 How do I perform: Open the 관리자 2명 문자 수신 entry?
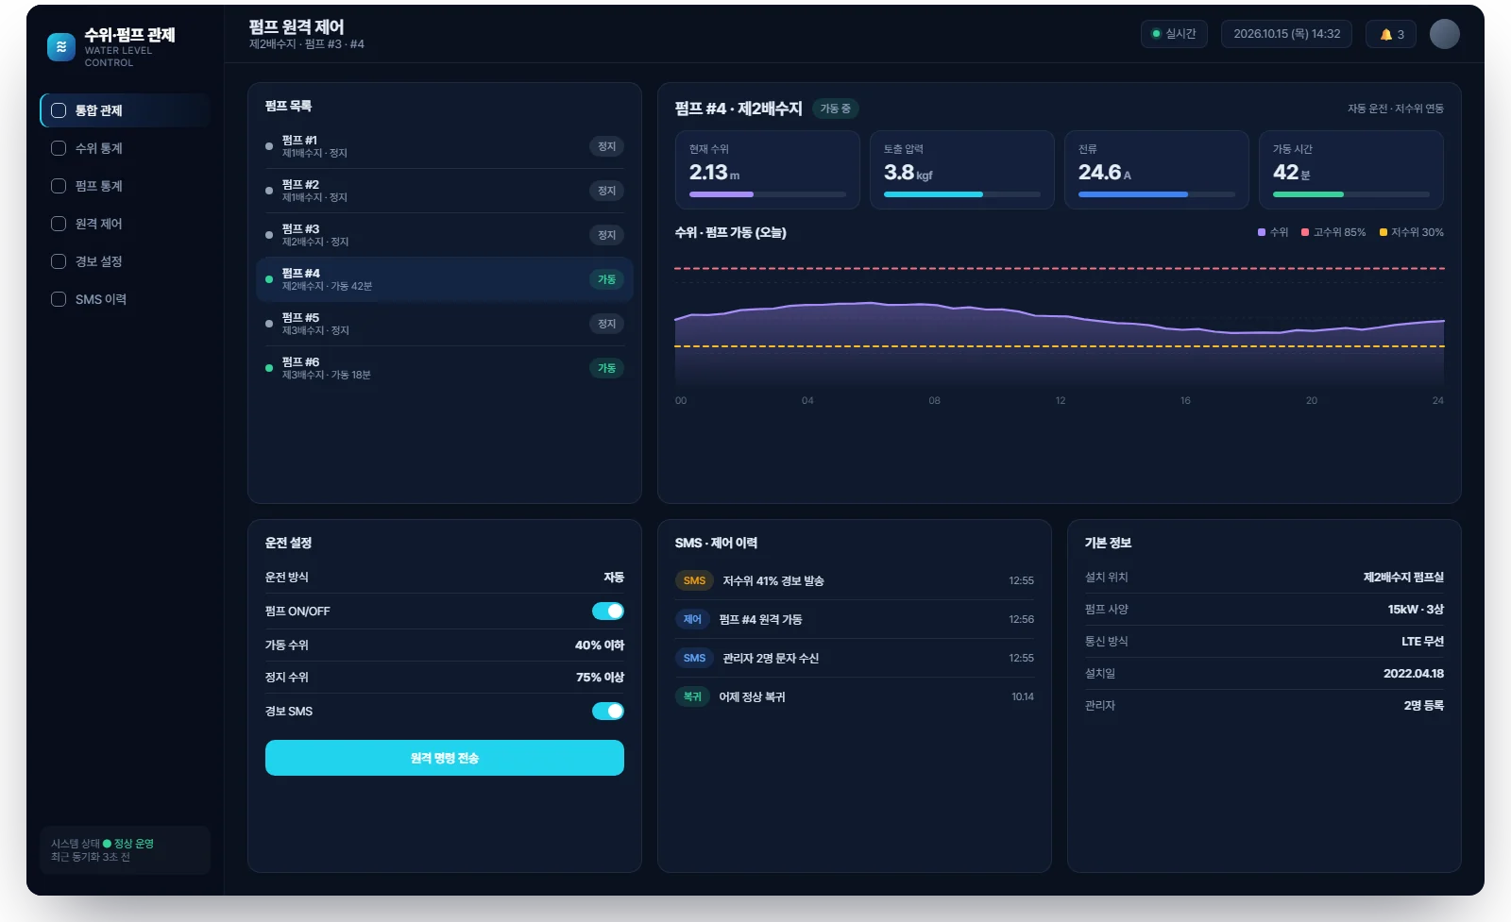coord(855,658)
